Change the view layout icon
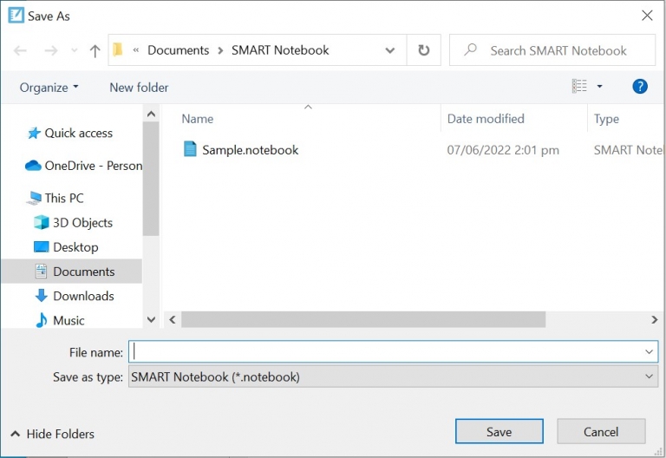This screenshot has width=666, height=458. click(x=579, y=86)
